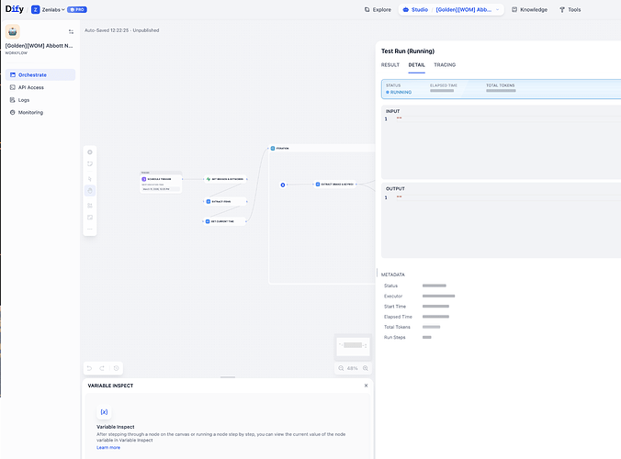Open API Access in the sidebar

pos(30,87)
